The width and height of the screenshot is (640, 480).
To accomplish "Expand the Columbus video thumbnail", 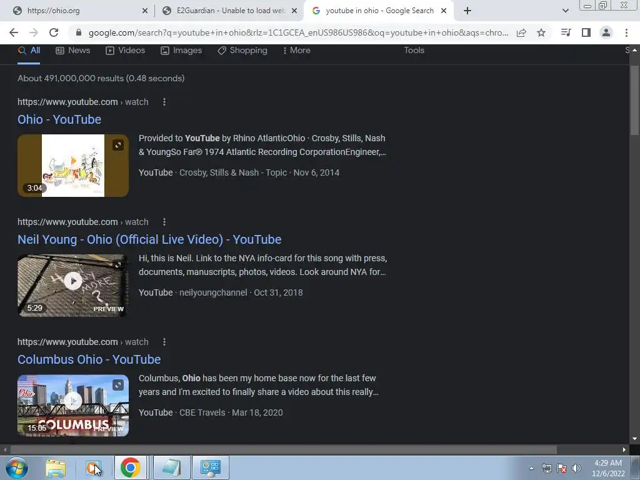I will click(118, 385).
